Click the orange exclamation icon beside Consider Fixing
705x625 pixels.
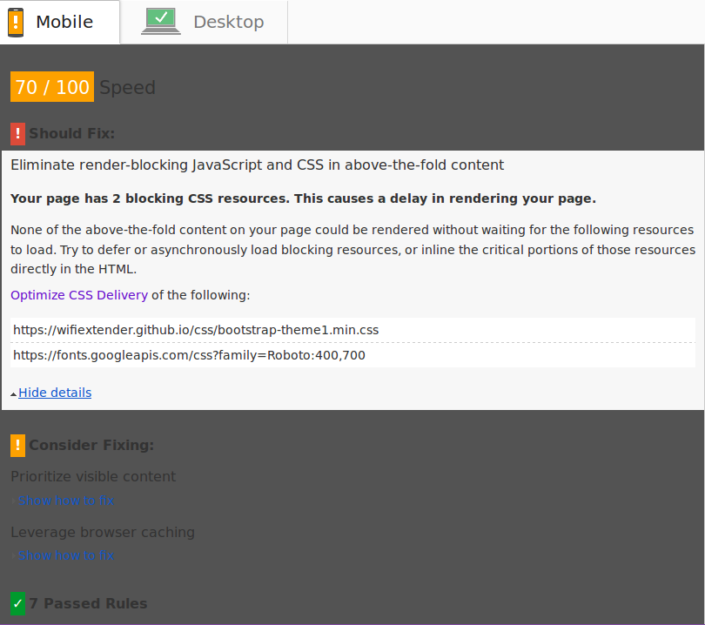click(18, 446)
